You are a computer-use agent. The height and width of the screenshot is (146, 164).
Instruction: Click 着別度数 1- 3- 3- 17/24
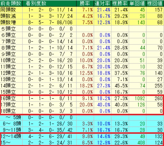(x=50, y=16)
